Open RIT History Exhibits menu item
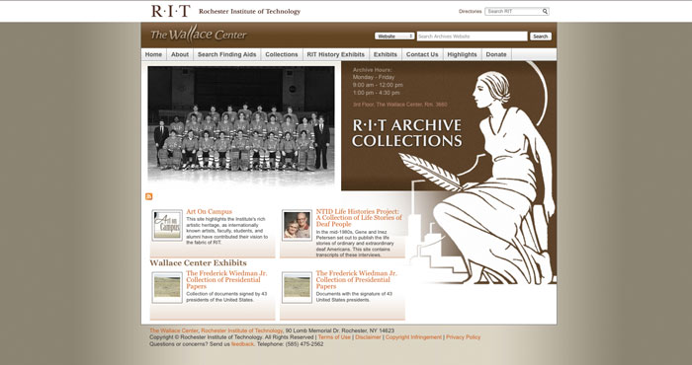Screen dimensions: 692x365 [x=336, y=54]
